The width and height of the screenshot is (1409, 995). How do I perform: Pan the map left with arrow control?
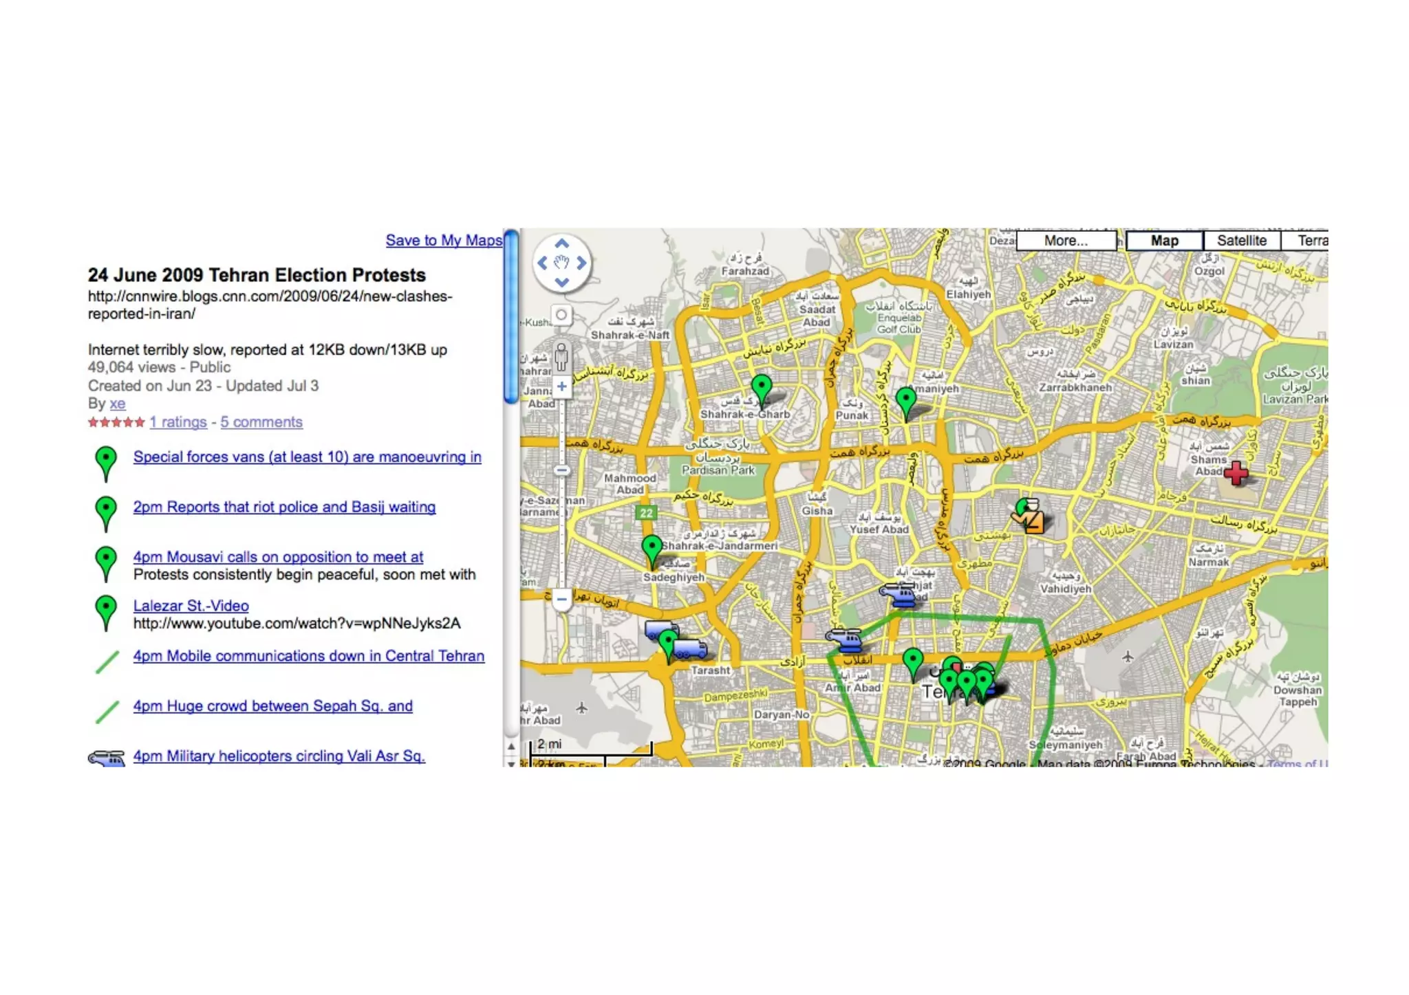point(542,263)
